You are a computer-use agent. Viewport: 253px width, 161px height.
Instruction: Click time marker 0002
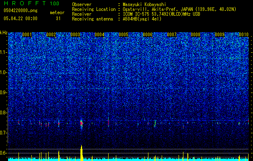pyautogui.click(x=51, y=35)
